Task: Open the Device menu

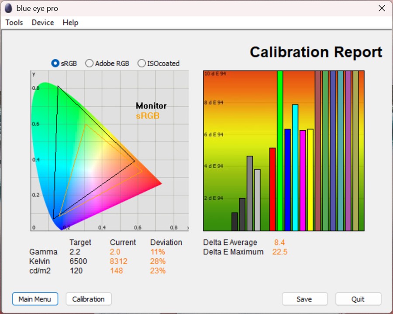Action: pyautogui.click(x=43, y=23)
